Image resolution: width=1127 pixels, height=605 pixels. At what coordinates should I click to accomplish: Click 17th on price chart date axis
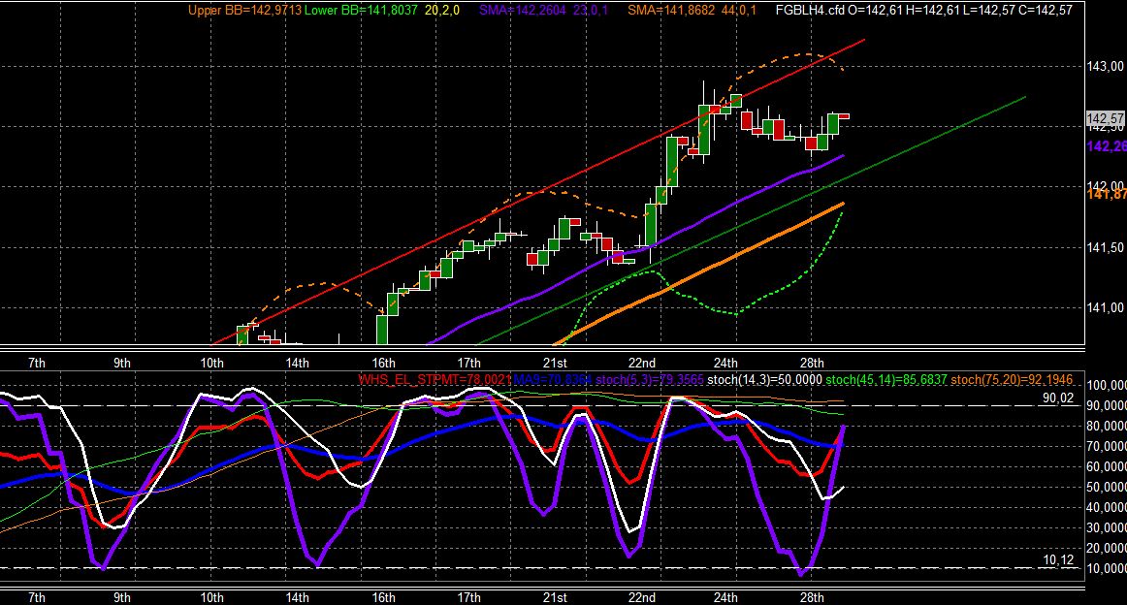[x=468, y=363]
